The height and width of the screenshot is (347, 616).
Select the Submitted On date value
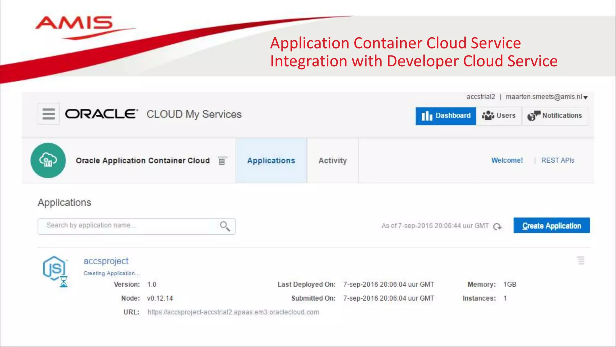[x=389, y=298]
